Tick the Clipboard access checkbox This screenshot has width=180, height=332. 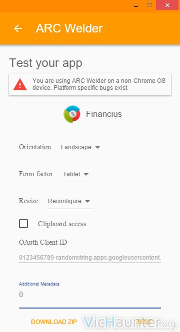[23, 224]
